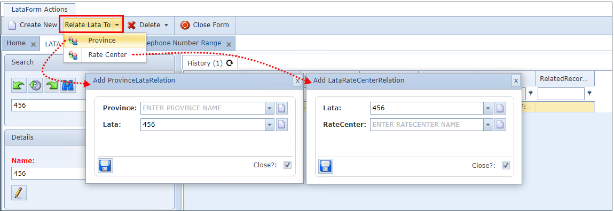Click the green back arrow search icon
Screen dimensions: 614x211
click(19, 86)
